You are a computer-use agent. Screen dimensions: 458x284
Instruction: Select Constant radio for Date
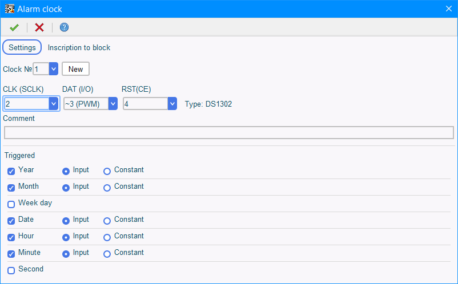[x=107, y=221]
